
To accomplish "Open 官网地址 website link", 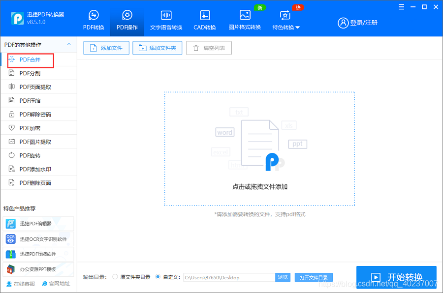I will click(x=56, y=284).
